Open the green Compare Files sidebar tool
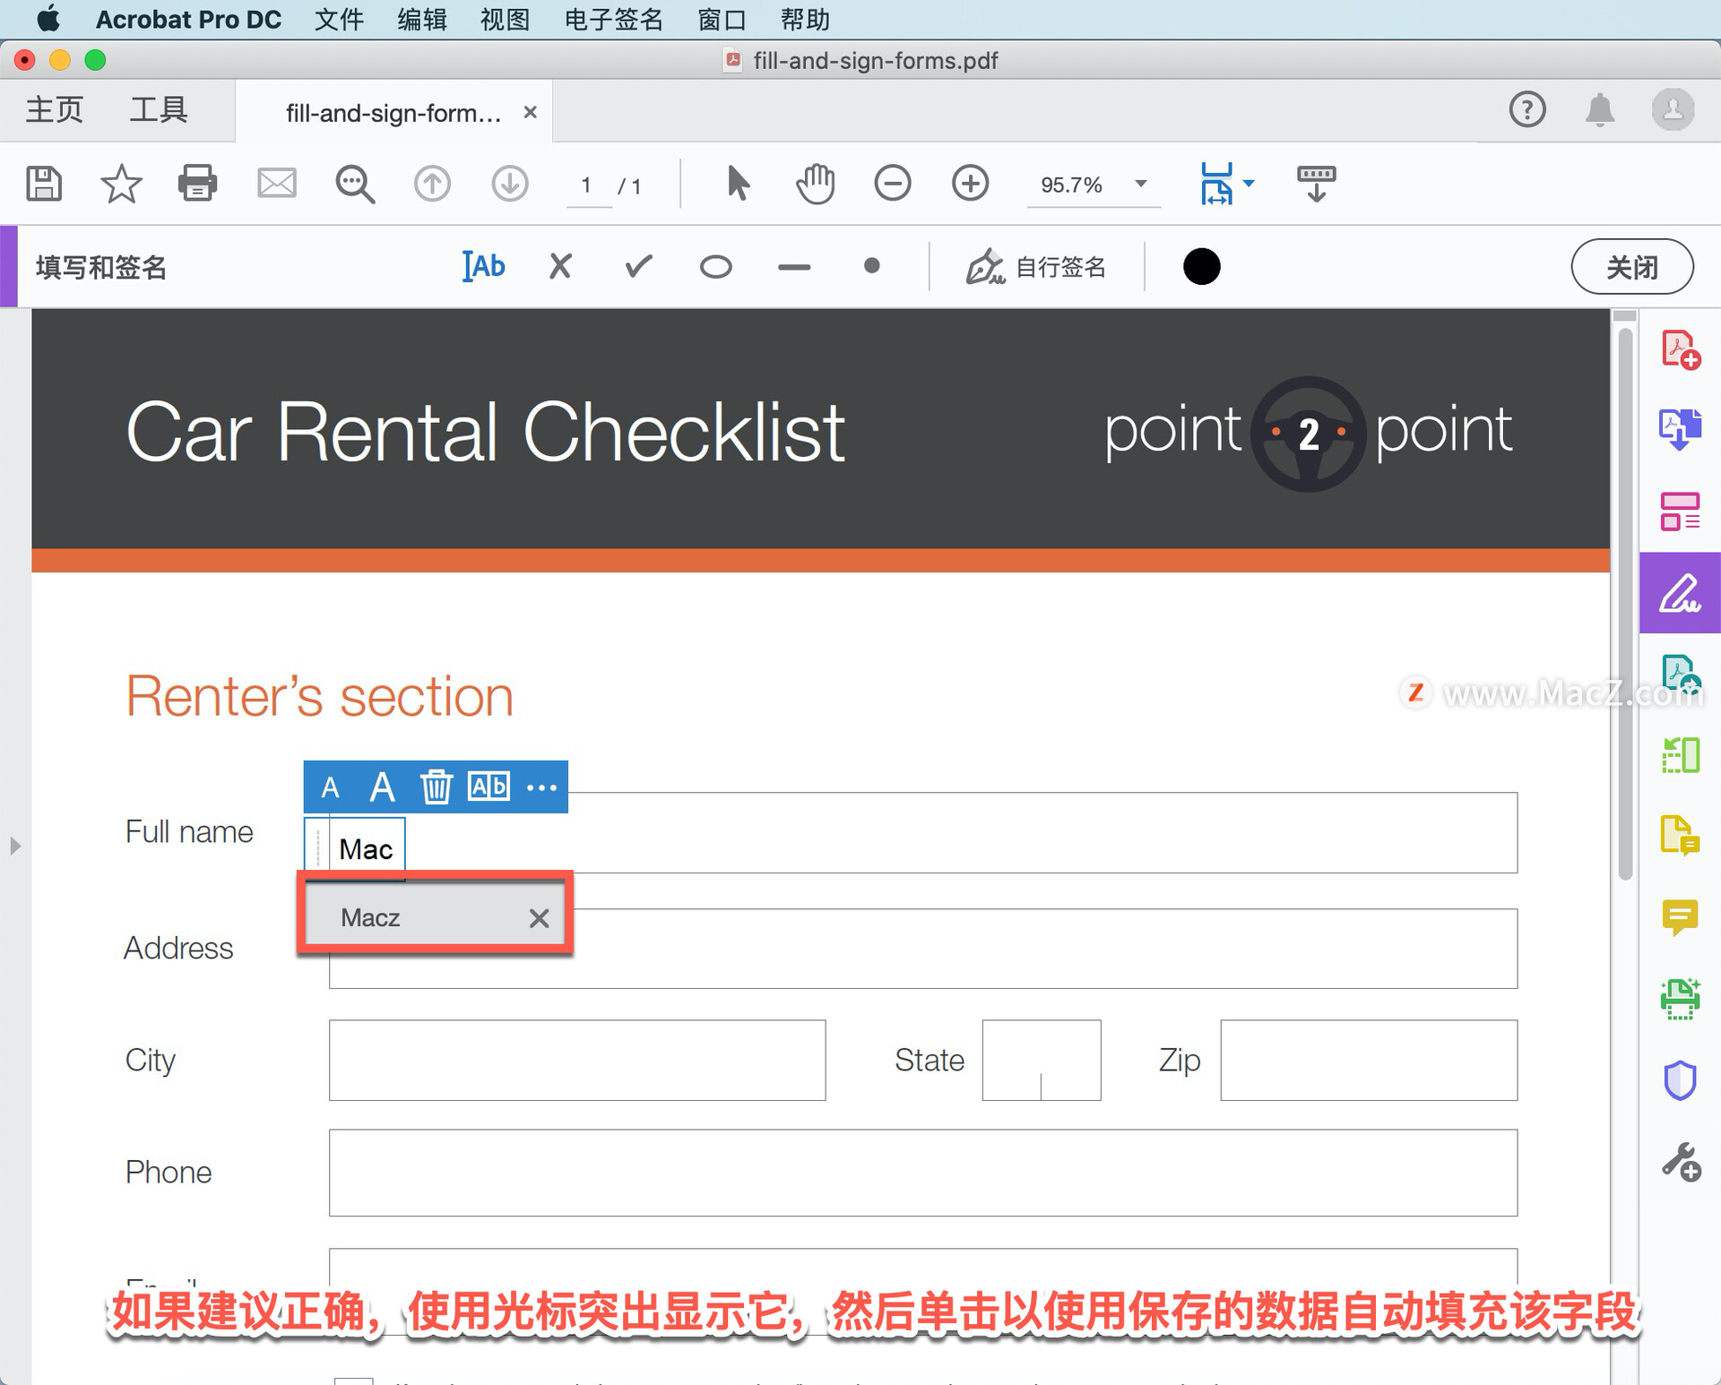 pyautogui.click(x=1681, y=754)
